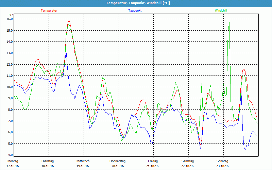
Task: Click the Samstag day label
Action: [188, 161]
